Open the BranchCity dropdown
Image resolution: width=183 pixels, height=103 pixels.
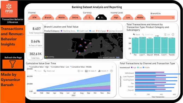tap(162, 18)
